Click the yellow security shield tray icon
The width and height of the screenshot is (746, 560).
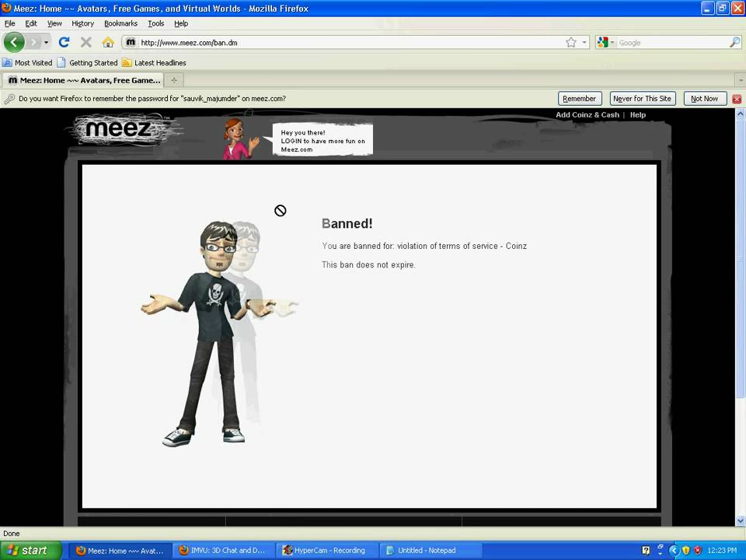[x=685, y=551]
